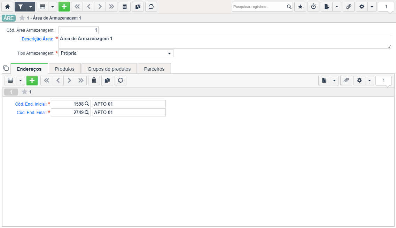Expand settings dropdown in Endereços toolbar

tap(369, 81)
